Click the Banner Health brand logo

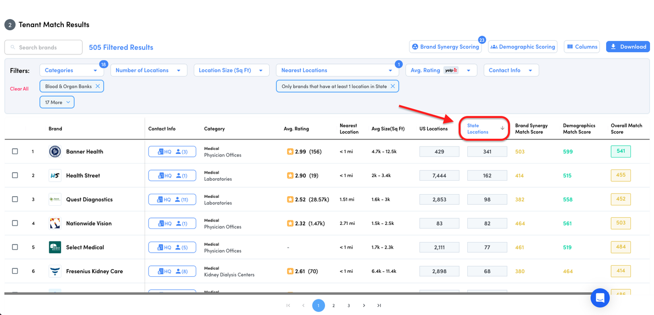click(x=55, y=151)
